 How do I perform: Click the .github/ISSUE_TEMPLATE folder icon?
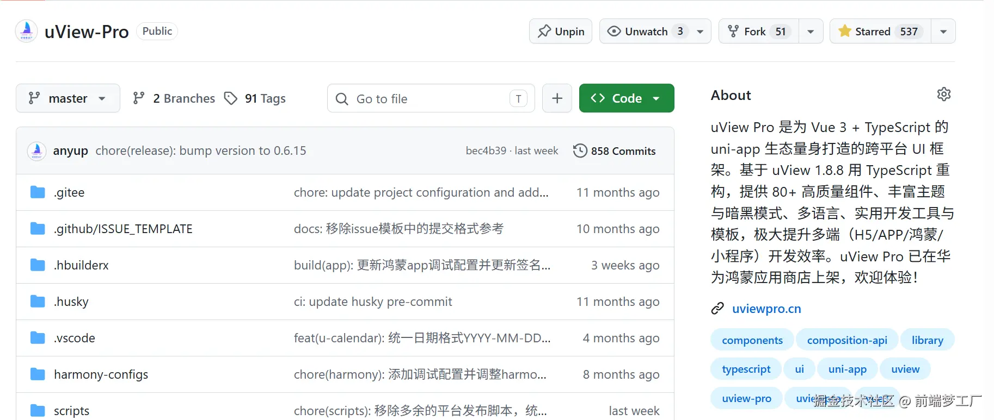click(38, 229)
